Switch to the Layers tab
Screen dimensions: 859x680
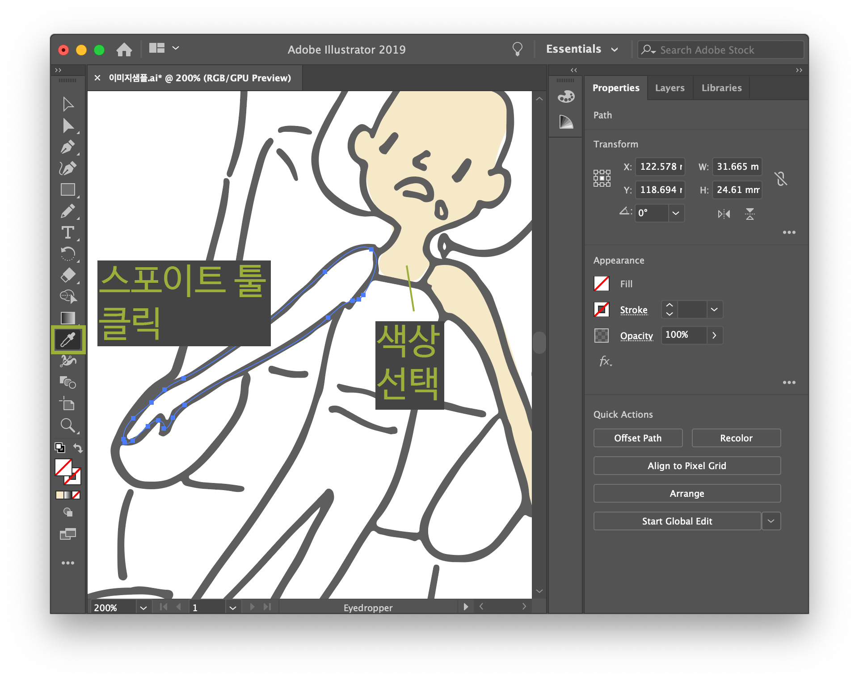[670, 88]
